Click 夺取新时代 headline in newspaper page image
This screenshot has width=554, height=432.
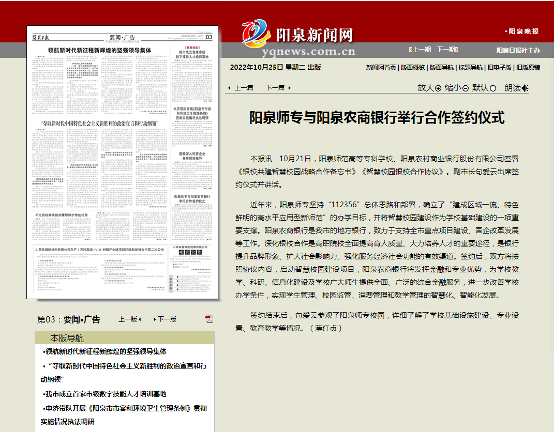point(99,123)
